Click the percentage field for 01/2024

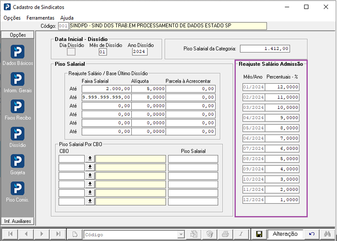282,87
